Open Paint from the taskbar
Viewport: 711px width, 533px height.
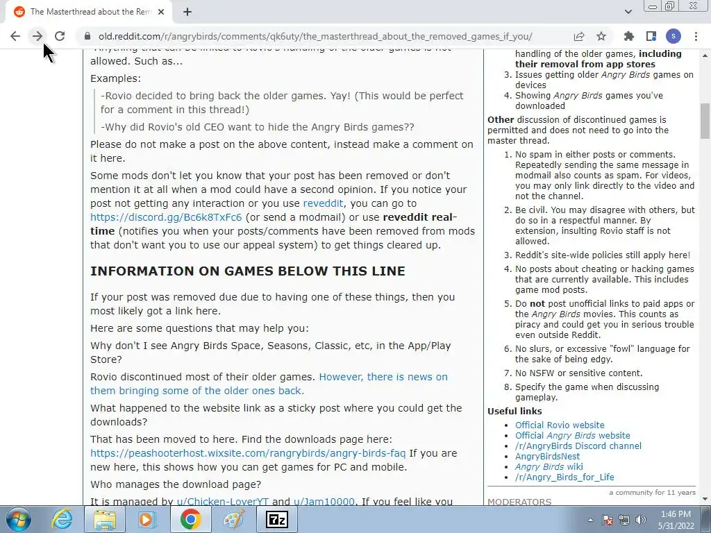pos(233,519)
